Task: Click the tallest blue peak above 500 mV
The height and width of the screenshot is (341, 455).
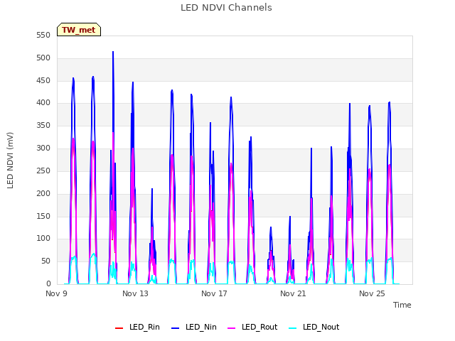Action: click(113, 52)
